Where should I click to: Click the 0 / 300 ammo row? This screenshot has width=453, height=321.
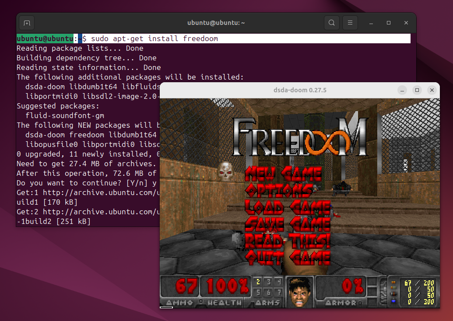(x=421, y=302)
